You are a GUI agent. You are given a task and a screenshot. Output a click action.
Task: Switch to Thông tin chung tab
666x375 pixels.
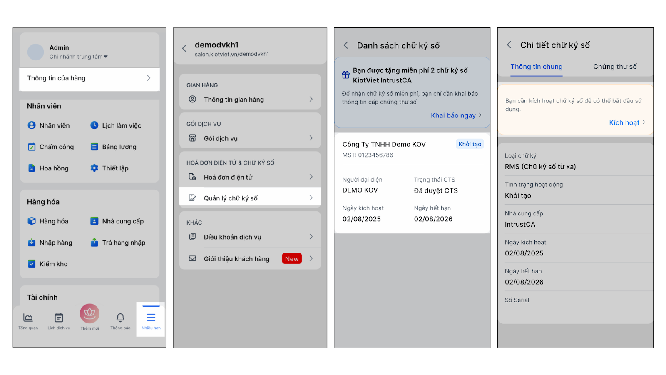pyautogui.click(x=537, y=67)
